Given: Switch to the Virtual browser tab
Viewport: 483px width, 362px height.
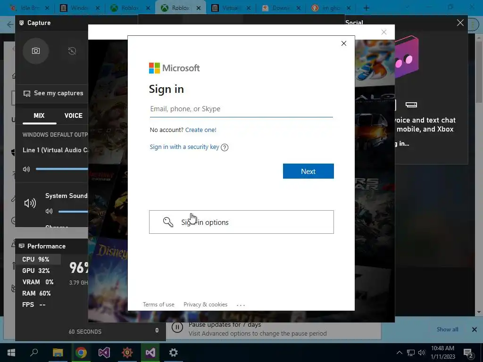Looking at the screenshot, I should (230, 8).
